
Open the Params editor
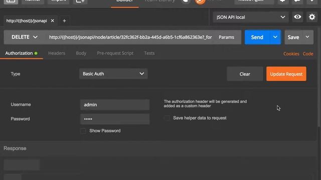tap(226, 37)
